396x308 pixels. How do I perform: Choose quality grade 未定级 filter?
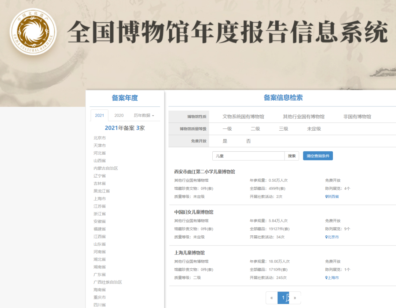(314, 129)
